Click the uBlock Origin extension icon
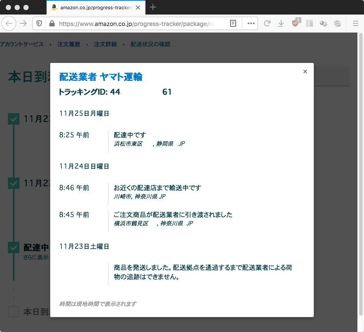Viewport: 364px width, 332px height. point(295,24)
